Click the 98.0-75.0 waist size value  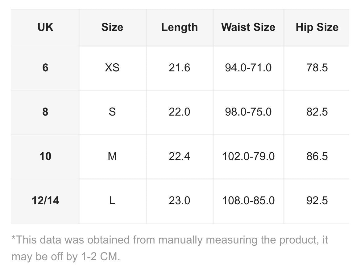[x=248, y=112]
